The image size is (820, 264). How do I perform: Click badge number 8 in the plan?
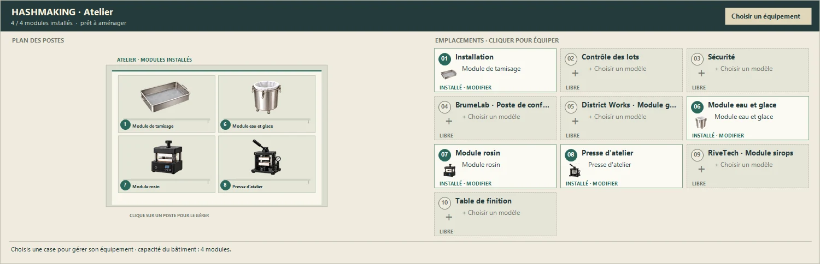pos(225,185)
